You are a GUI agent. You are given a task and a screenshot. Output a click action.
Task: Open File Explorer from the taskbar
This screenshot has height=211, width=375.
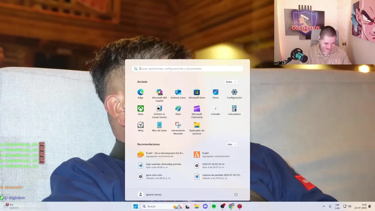tap(197, 206)
